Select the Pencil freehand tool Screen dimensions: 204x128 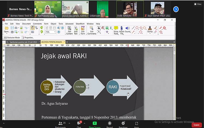pos(156,28)
